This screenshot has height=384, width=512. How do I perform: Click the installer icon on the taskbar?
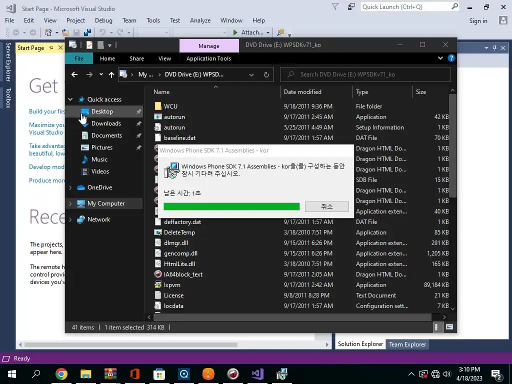pos(282,374)
